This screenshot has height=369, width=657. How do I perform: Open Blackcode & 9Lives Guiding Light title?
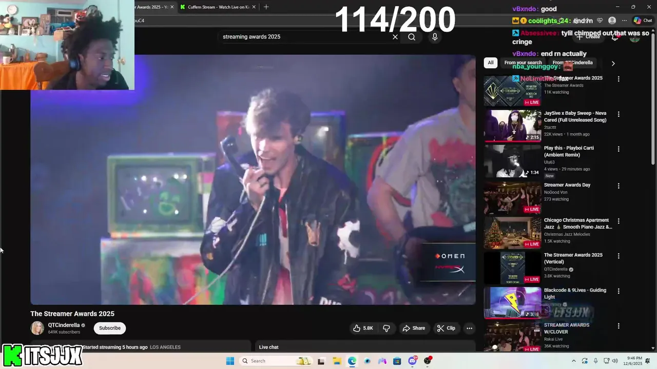[575, 293]
